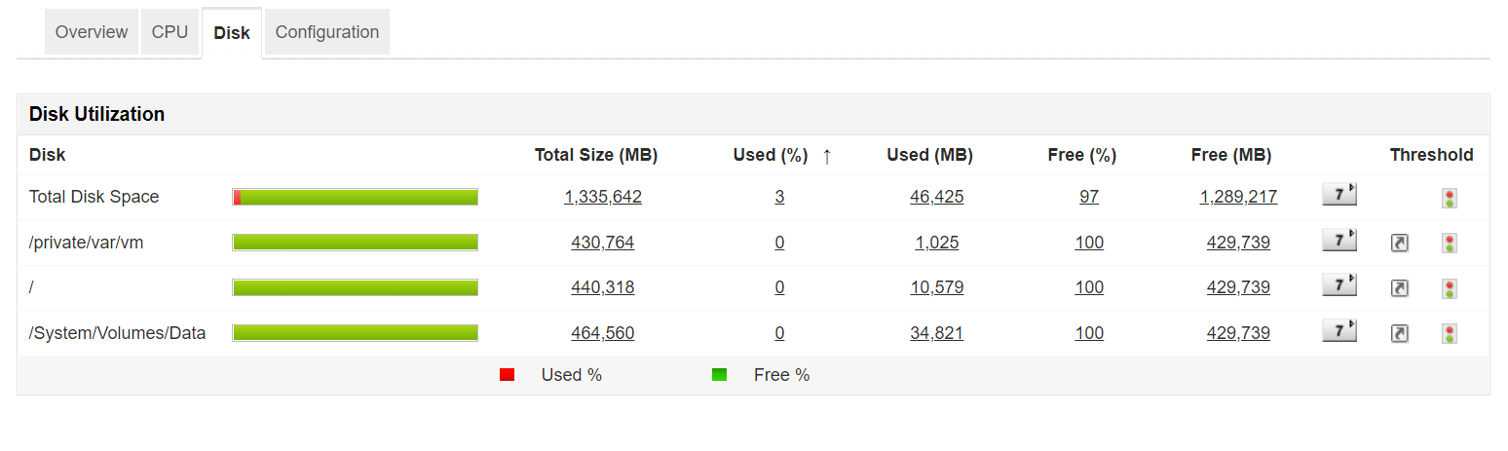The height and width of the screenshot is (451, 1508).
Task: Click 7-day report icon for root / disk
Action: click(1338, 285)
